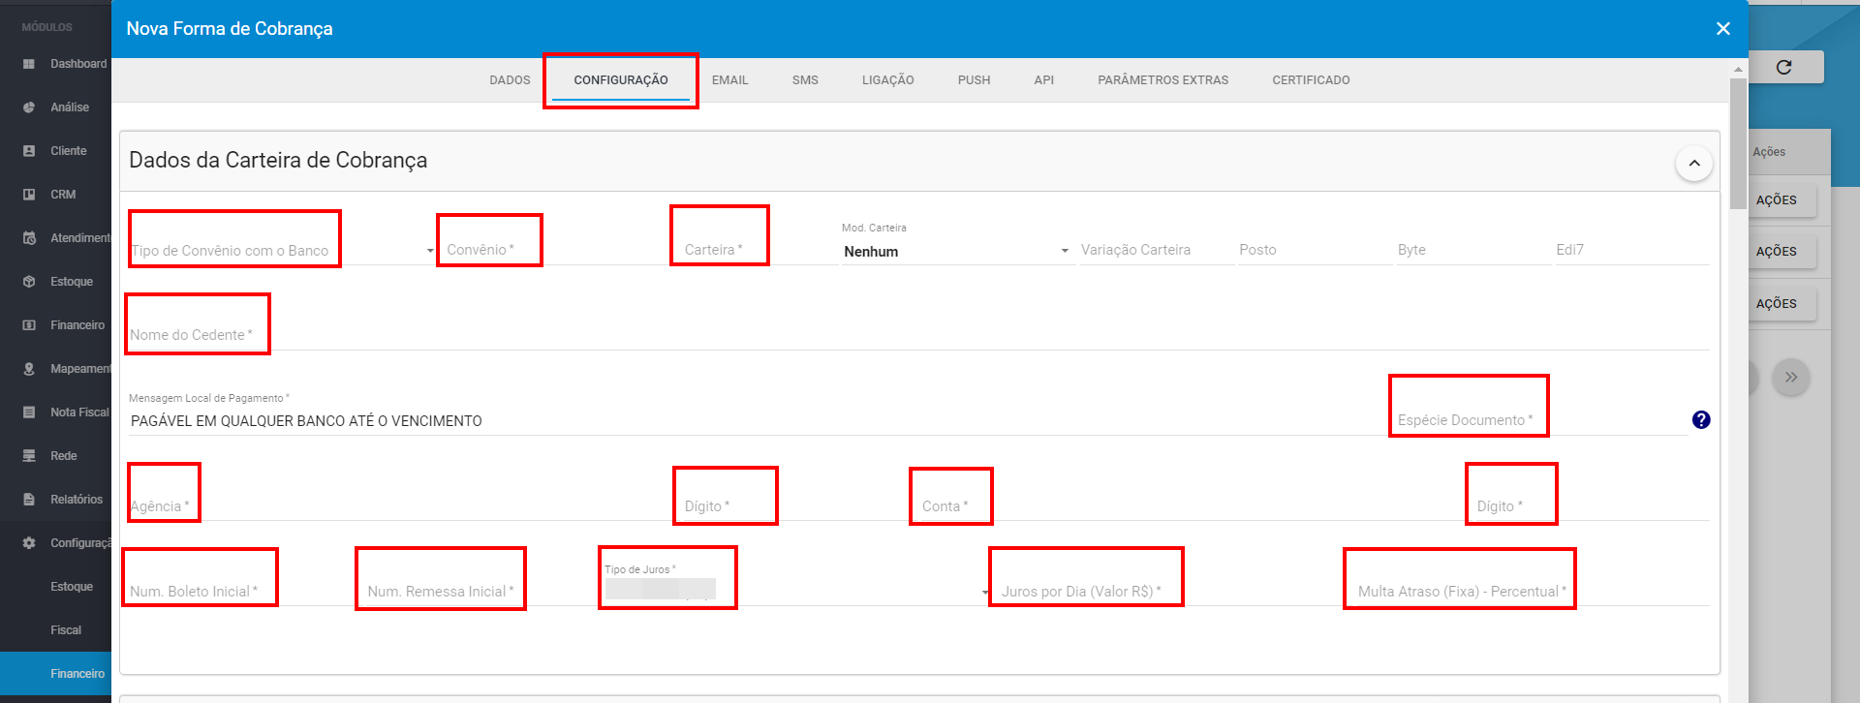Click the Estoque box icon in the sidebar
This screenshot has width=1860, height=703.
point(29,282)
